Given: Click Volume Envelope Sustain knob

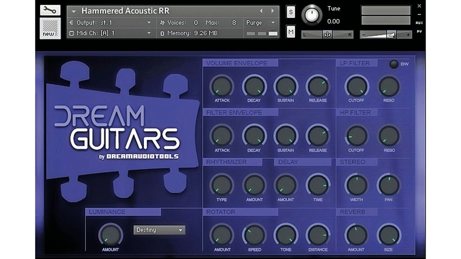Looking at the screenshot, I should click(286, 86).
